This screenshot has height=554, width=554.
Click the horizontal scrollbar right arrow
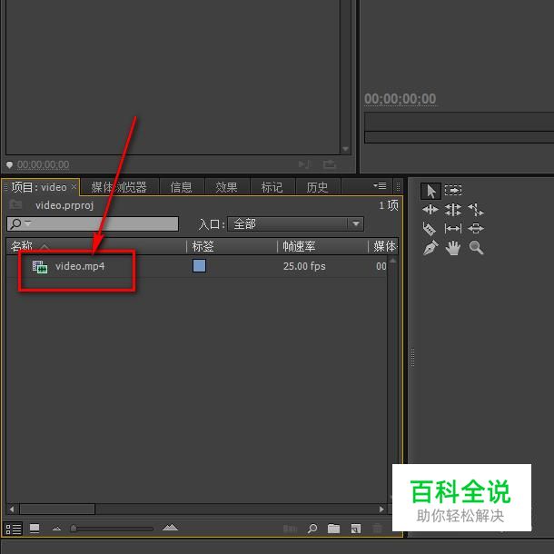click(381, 509)
